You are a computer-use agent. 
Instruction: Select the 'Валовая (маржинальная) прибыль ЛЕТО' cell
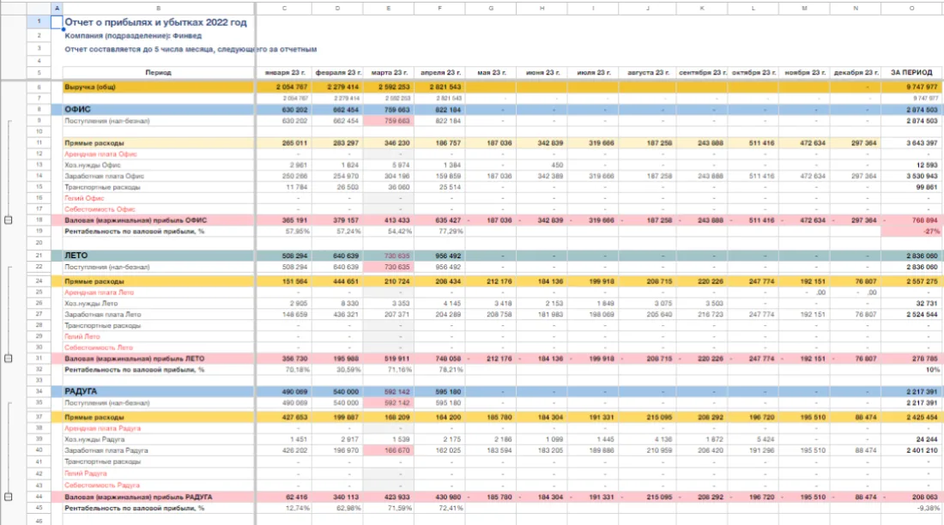159,359
